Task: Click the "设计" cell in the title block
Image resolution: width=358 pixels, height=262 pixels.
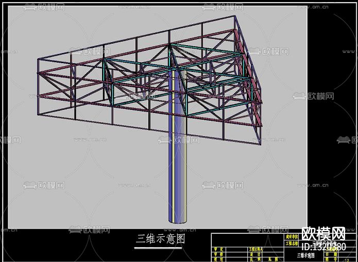Action: click(255, 254)
